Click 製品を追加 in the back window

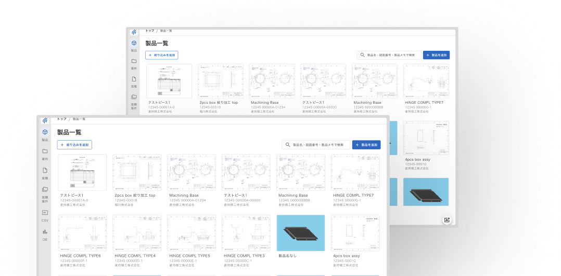[x=436, y=56]
